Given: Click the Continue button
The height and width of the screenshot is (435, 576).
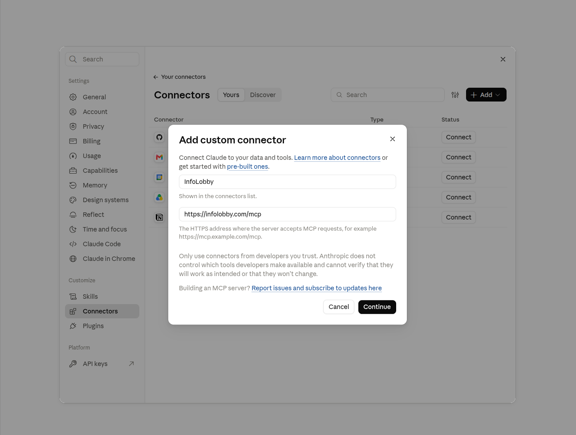Looking at the screenshot, I should click(377, 307).
